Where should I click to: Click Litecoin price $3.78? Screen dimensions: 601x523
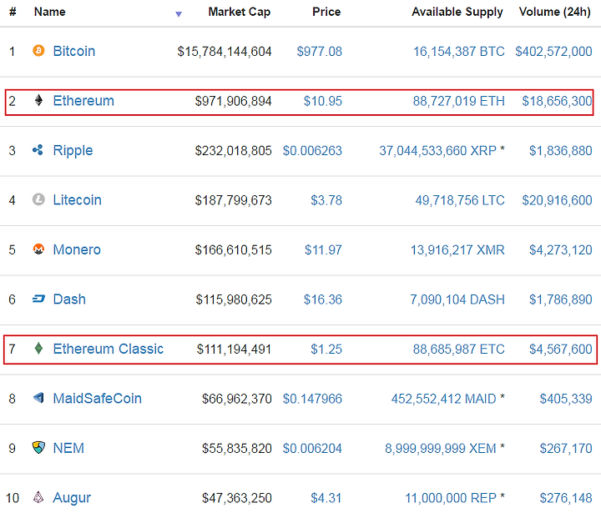coord(326,200)
